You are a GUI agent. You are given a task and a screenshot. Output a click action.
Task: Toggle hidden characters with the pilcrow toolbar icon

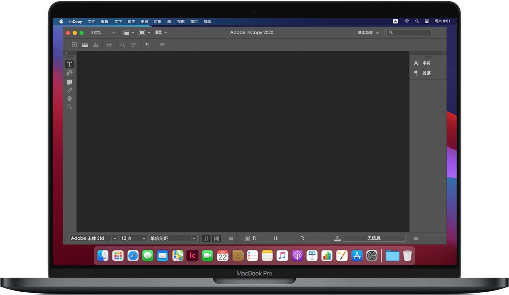click(x=147, y=45)
